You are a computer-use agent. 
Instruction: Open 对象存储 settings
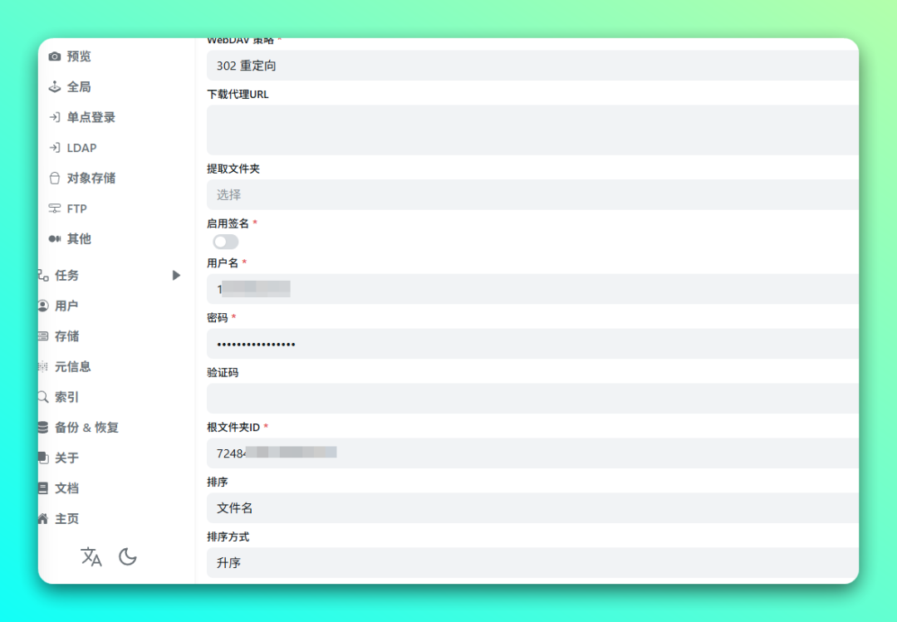tap(91, 178)
